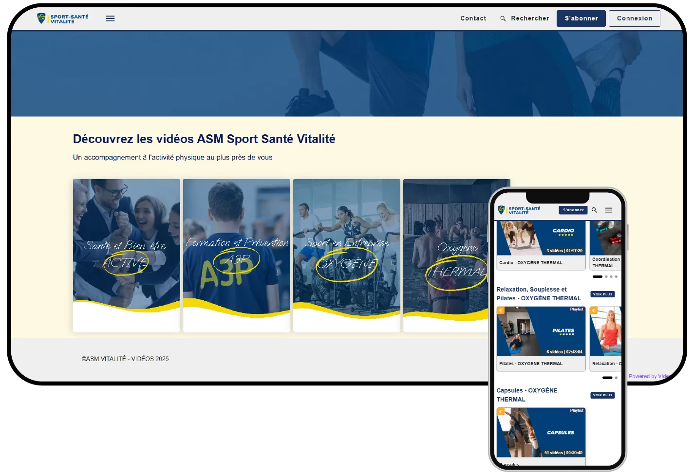Open the Cardio video thumbnail on phone
Image resolution: width=694 pixels, height=475 pixels.
(x=541, y=238)
